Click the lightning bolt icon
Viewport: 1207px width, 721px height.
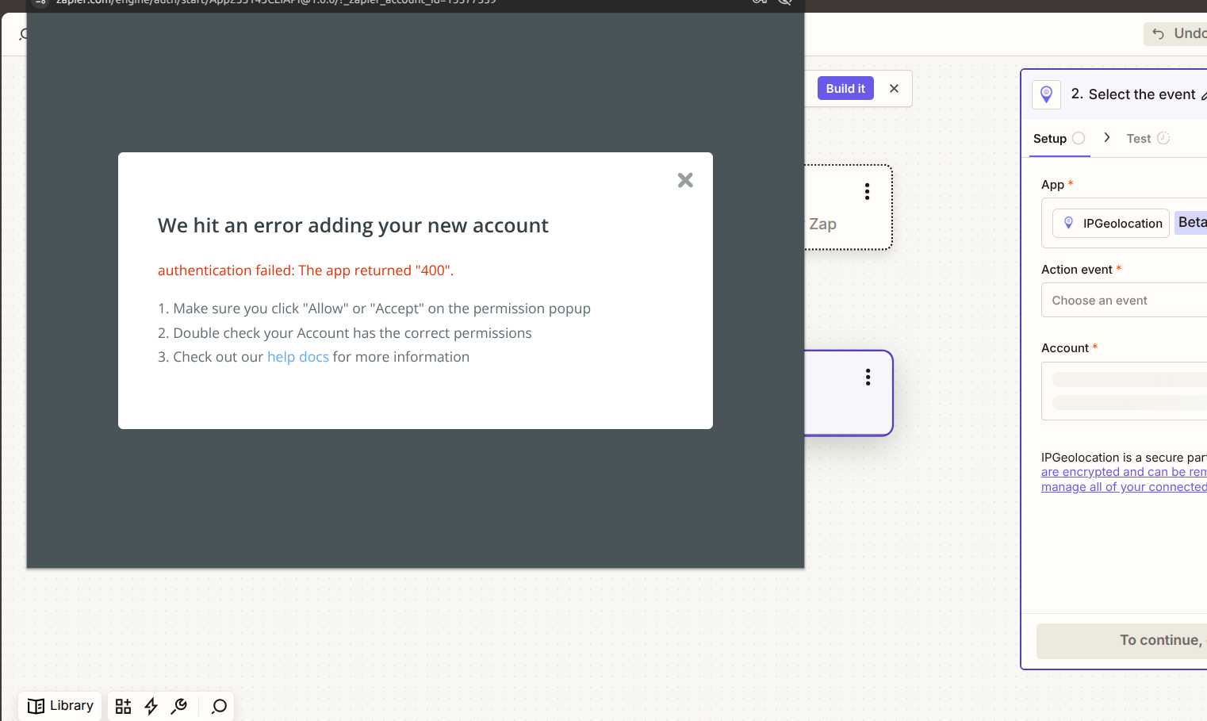point(151,706)
